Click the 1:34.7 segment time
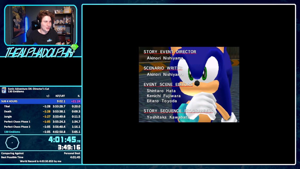 pos(76,121)
